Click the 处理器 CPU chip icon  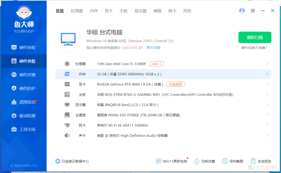point(67,64)
